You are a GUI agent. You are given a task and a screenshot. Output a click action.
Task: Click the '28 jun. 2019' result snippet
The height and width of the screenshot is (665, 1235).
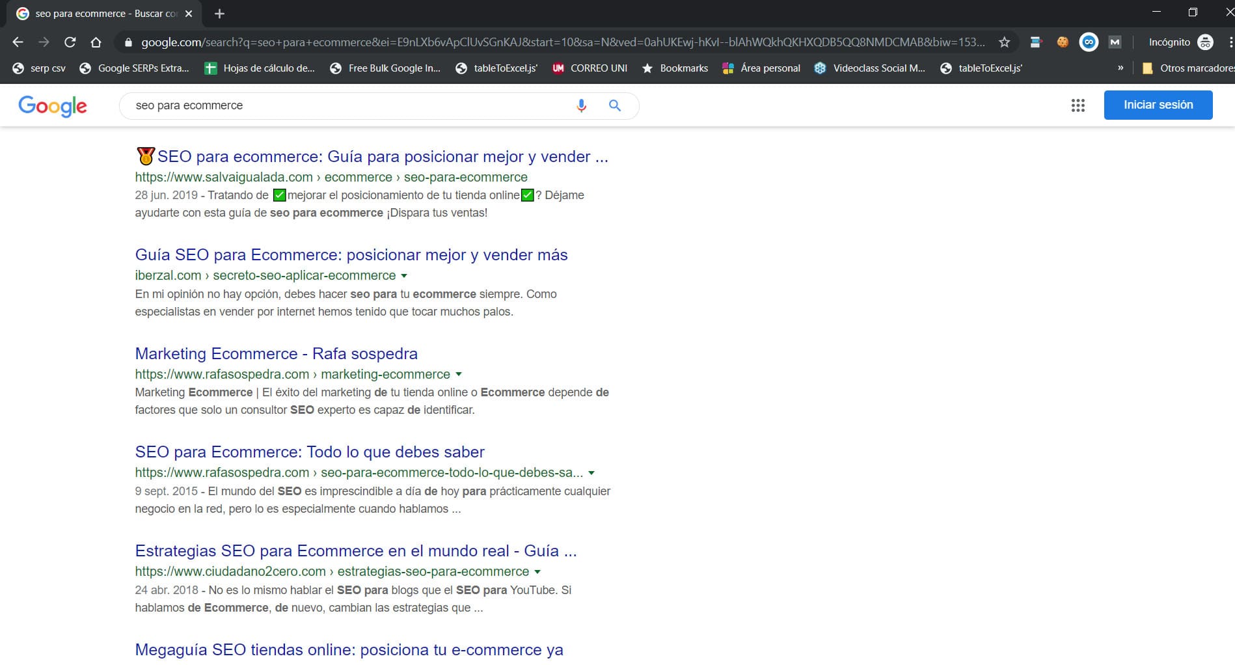point(360,204)
